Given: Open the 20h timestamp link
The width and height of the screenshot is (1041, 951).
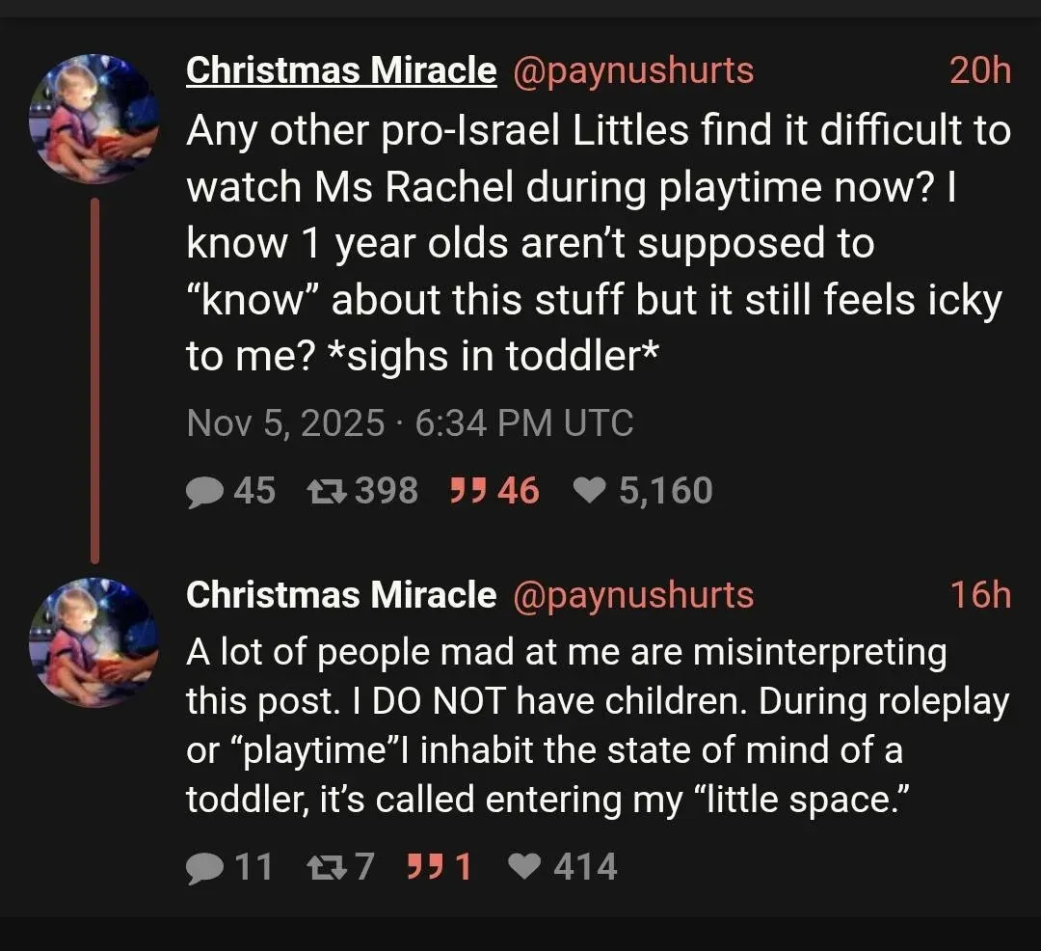Looking at the screenshot, I should [x=979, y=70].
